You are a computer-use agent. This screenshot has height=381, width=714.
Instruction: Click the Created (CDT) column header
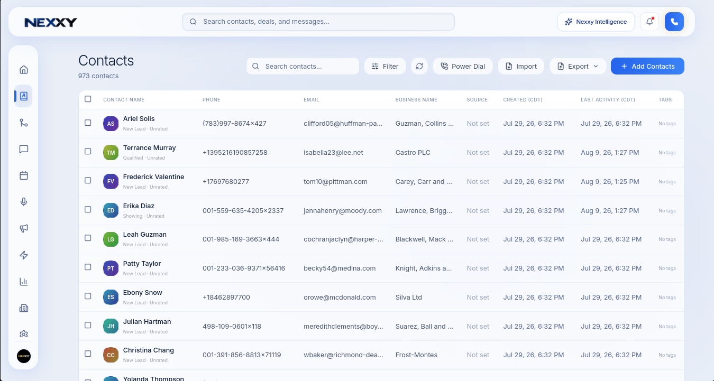click(523, 99)
